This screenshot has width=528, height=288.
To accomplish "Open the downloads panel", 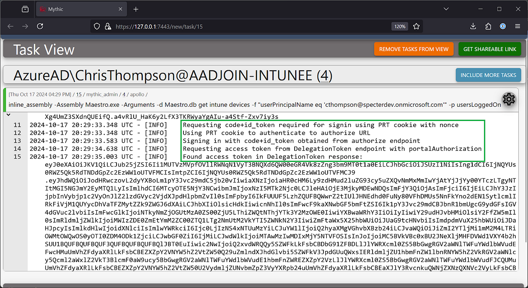I will tap(473, 26).
